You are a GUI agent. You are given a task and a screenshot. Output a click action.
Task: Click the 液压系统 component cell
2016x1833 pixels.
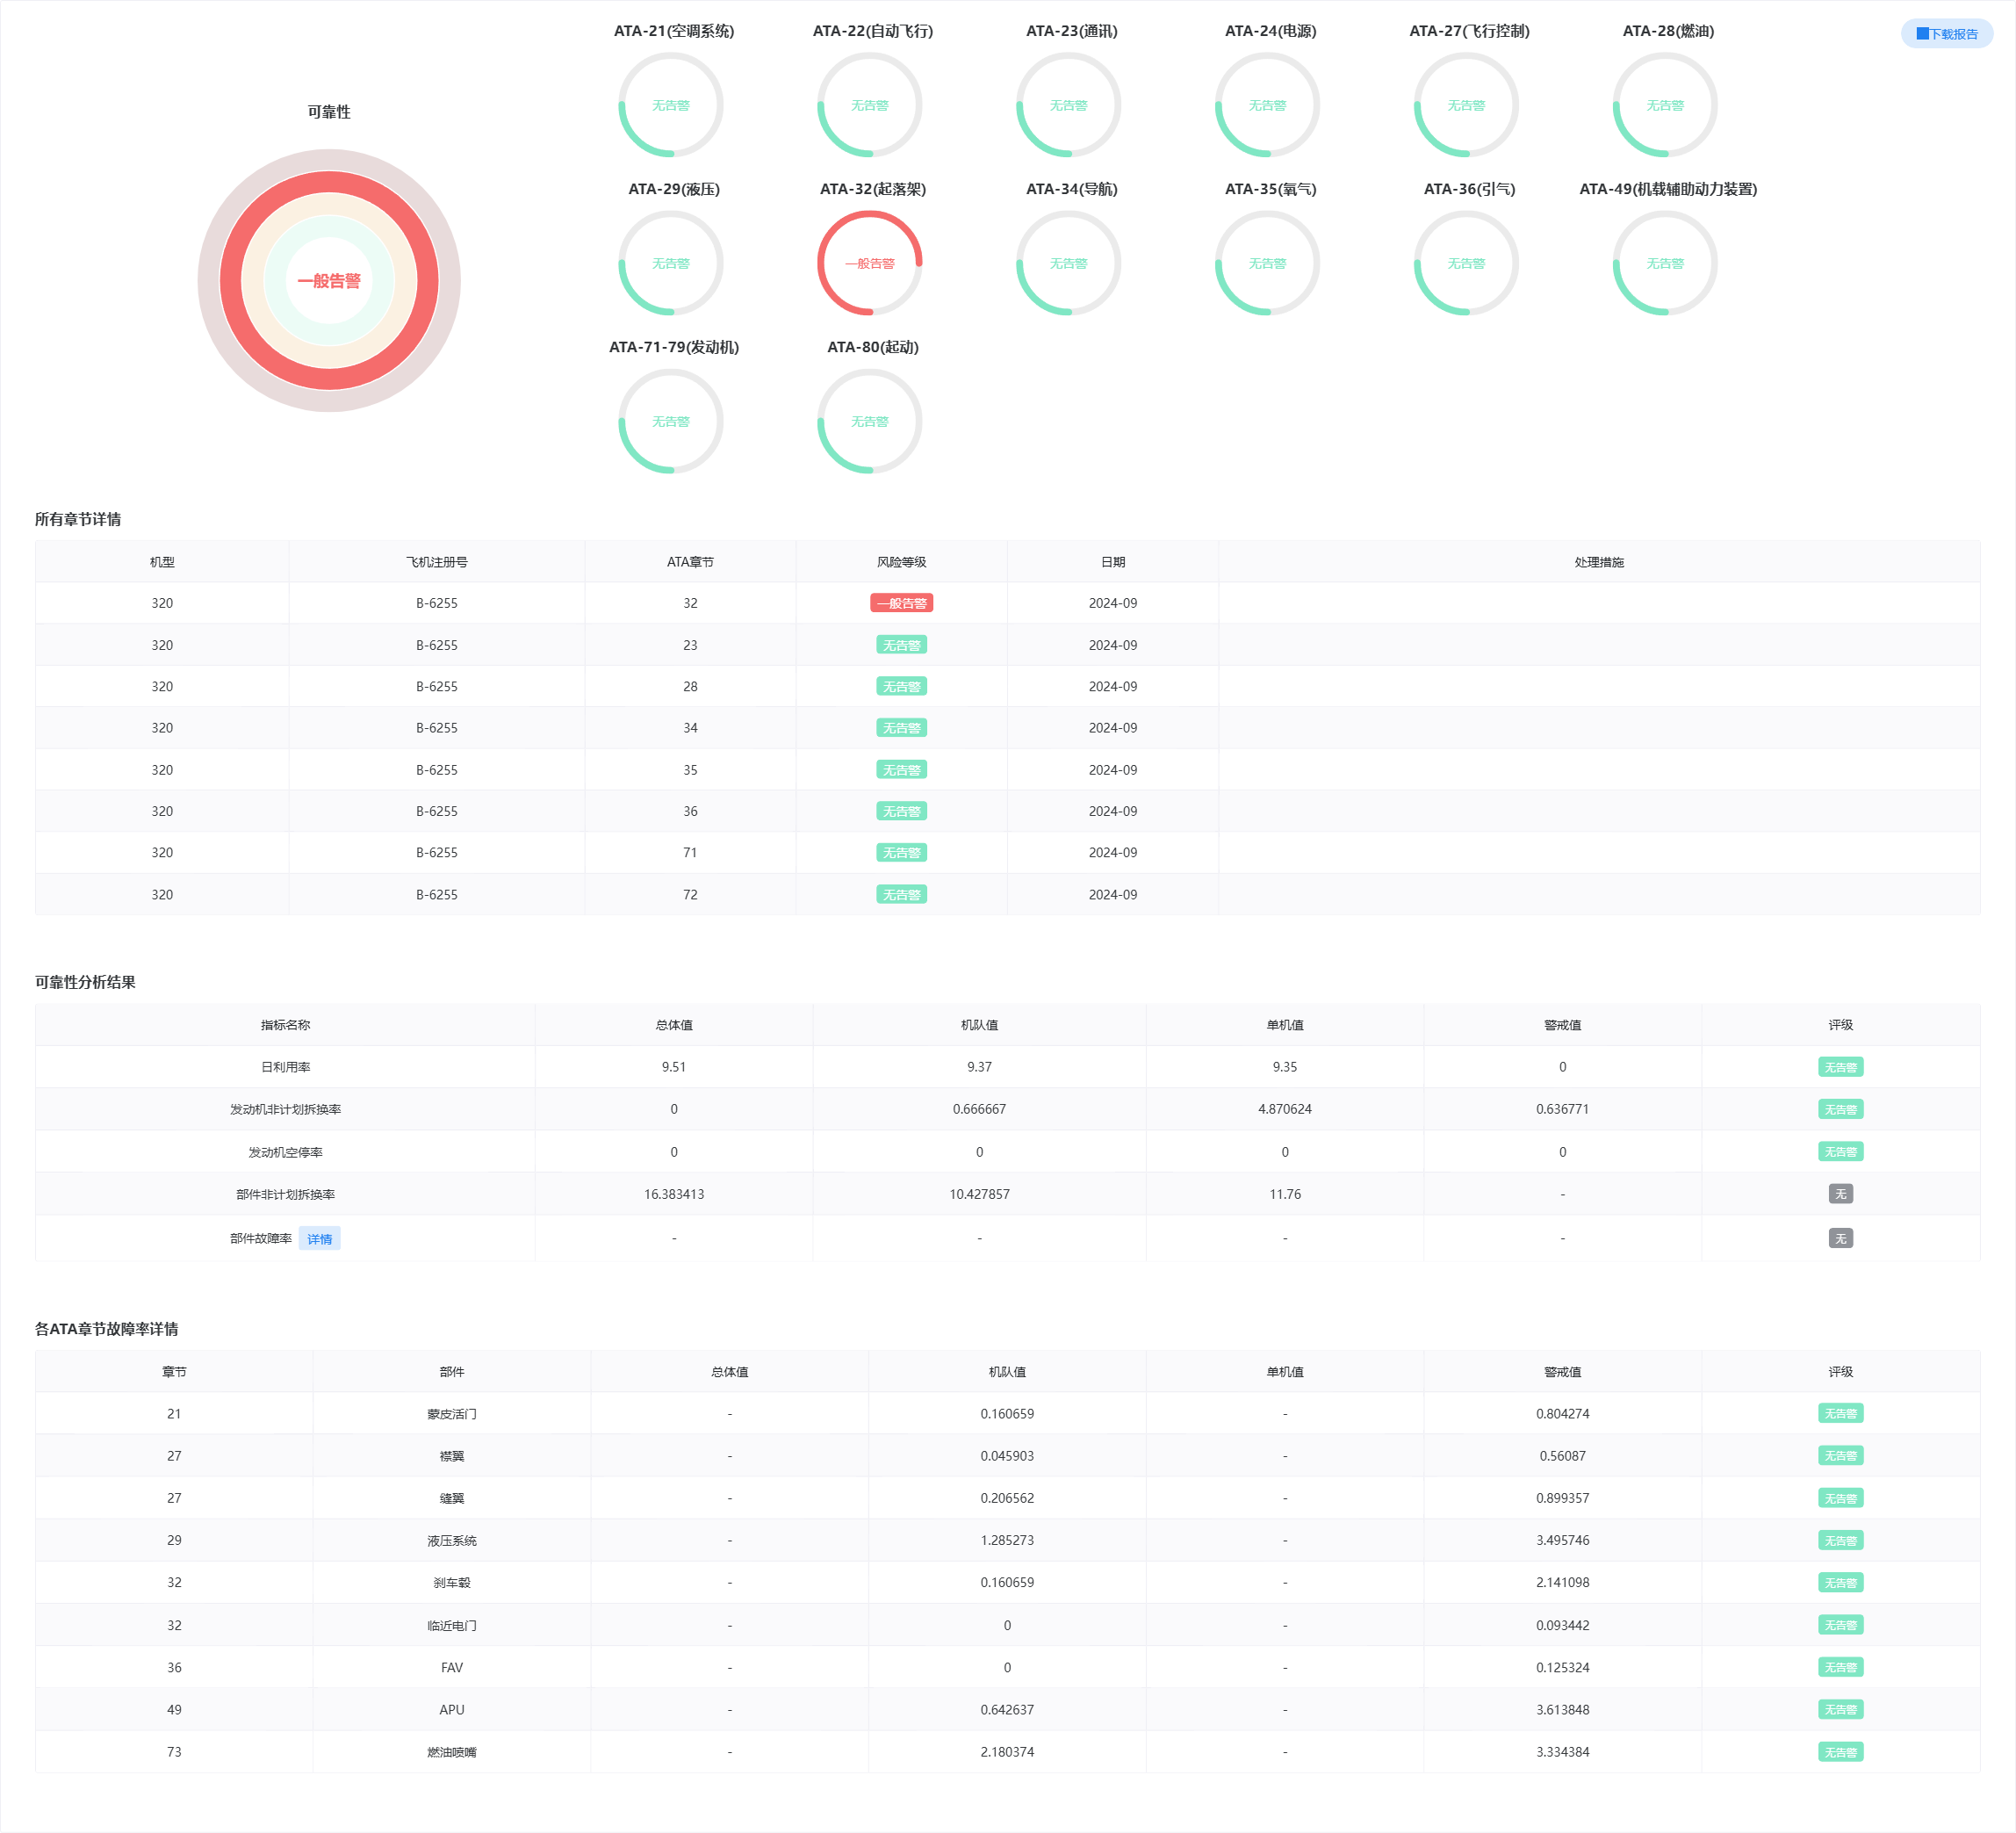click(452, 1541)
